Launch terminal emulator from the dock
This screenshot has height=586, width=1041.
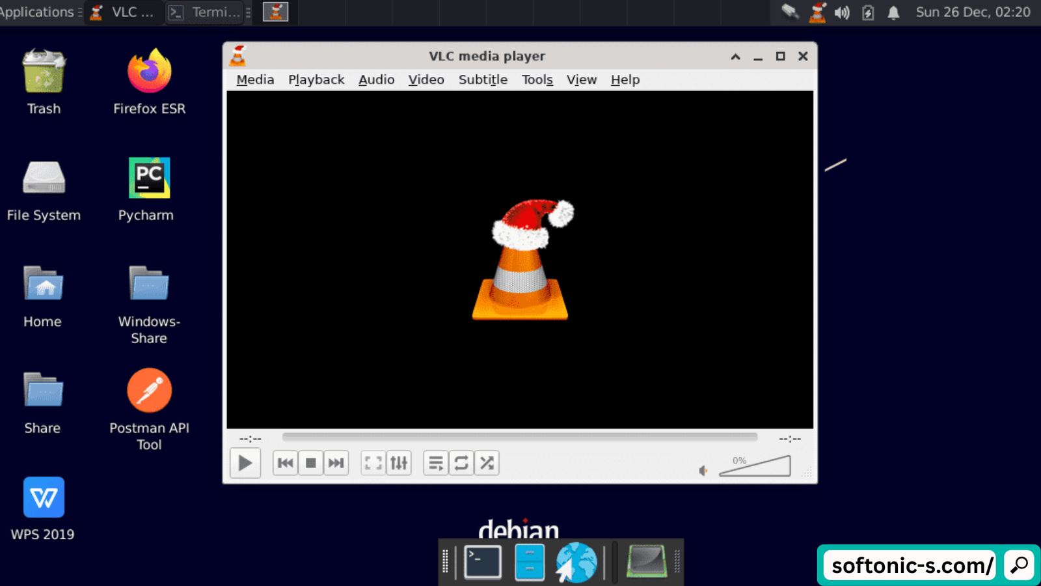(x=483, y=562)
